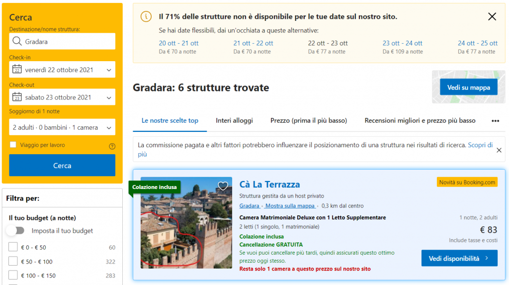Select alternative dates 20 ott - 21 ott
The width and height of the screenshot is (509, 285).
point(178,43)
